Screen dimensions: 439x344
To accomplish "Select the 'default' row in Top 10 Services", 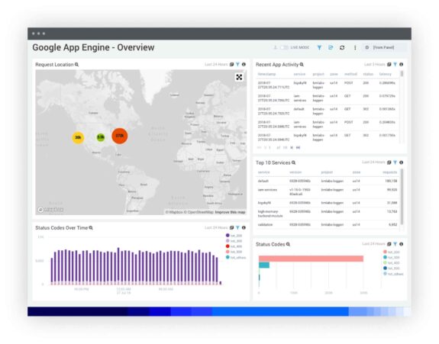I will click(x=328, y=181).
